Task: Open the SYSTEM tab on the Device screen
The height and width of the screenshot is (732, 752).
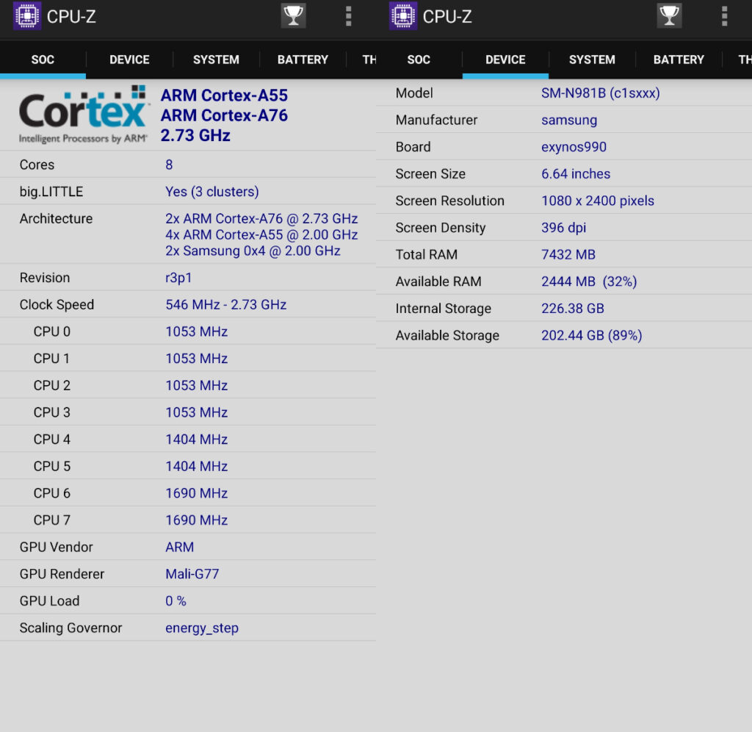Action: (593, 60)
